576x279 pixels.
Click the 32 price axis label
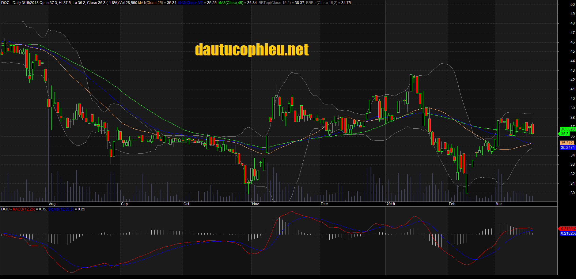tap(572, 174)
